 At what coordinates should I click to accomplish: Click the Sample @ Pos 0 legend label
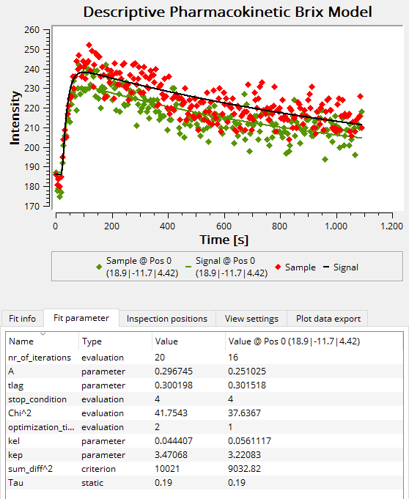142,267
